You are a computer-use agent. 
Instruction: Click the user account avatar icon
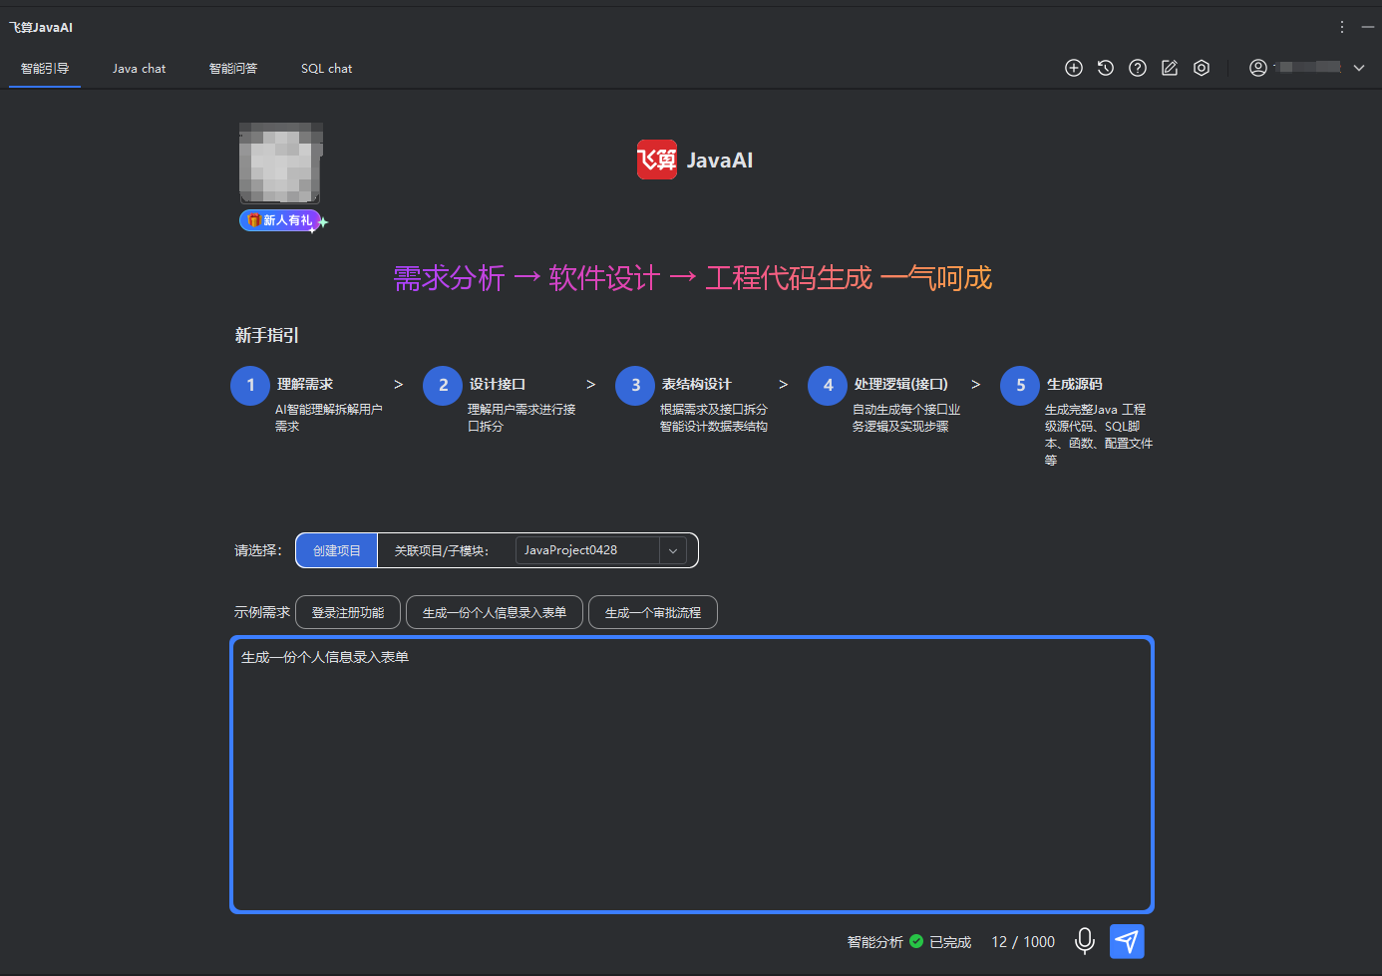tap(1258, 68)
